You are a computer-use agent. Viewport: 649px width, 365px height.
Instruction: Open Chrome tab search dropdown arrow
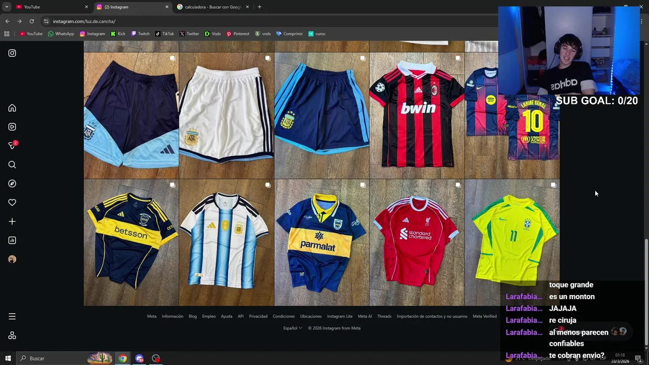tap(7, 7)
